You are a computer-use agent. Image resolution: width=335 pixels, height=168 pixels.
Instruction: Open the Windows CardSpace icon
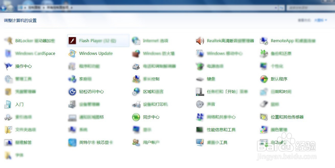click(x=9, y=53)
